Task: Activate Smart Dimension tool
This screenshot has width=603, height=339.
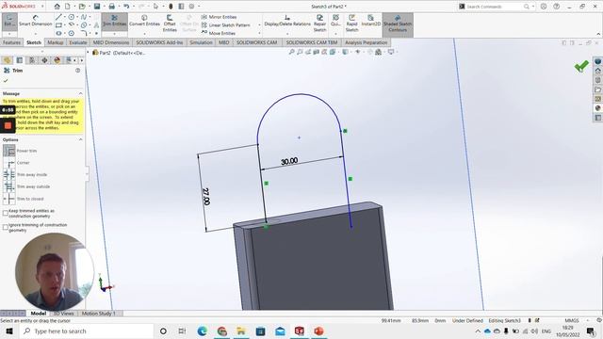Action: [36, 21]
